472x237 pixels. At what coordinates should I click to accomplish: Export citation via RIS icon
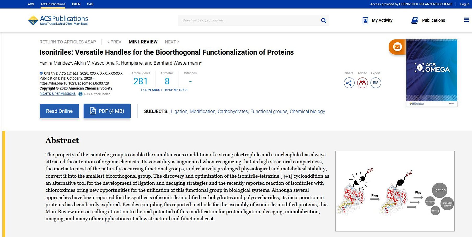pos(376,83)
